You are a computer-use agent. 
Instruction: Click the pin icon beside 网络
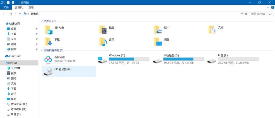pyautogui.click(x=36, y=49)
